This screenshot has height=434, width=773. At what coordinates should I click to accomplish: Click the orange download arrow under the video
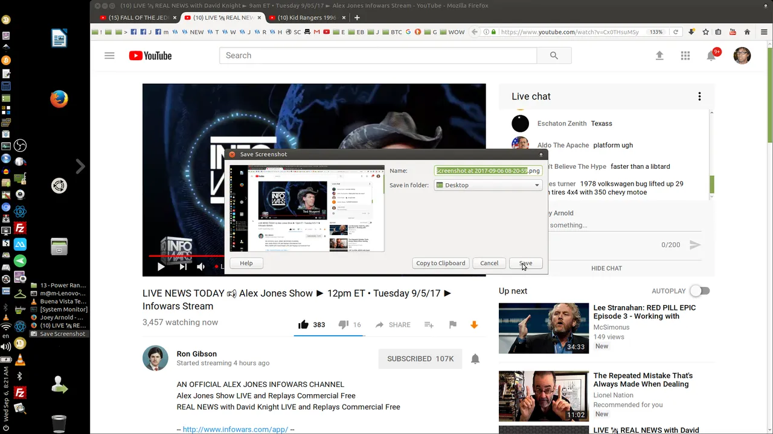click(474, 324)
